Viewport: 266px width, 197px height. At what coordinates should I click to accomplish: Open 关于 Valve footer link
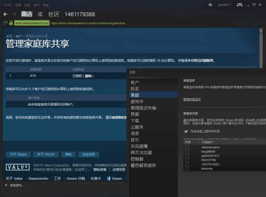click(x=14, y=178)
